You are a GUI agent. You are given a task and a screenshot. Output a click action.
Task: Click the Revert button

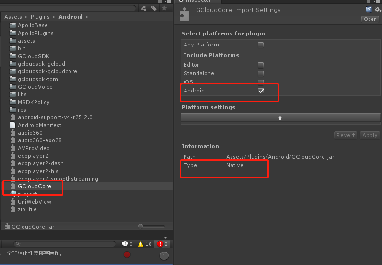pyautogui.click(x=346, y=135)
